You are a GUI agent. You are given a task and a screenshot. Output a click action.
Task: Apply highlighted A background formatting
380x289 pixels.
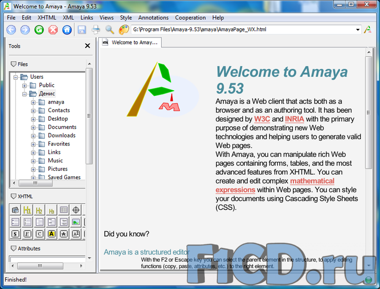pyautogui.click(x=51, y=234)
